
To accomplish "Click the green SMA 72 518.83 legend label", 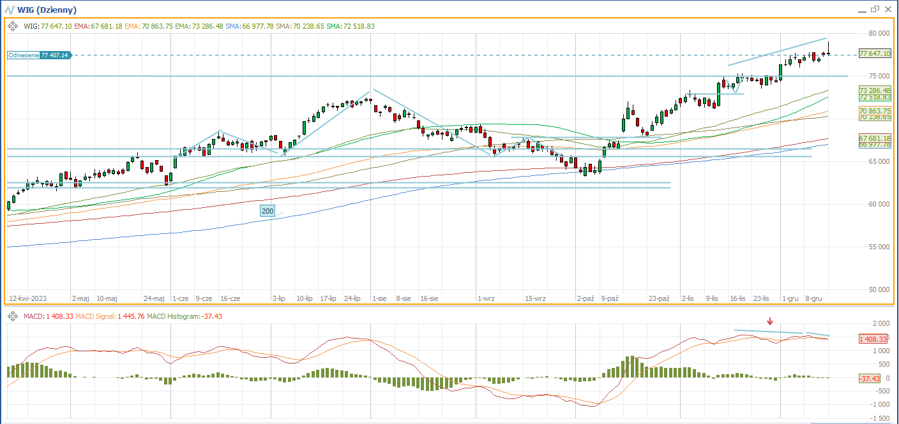I will point(351,26).
